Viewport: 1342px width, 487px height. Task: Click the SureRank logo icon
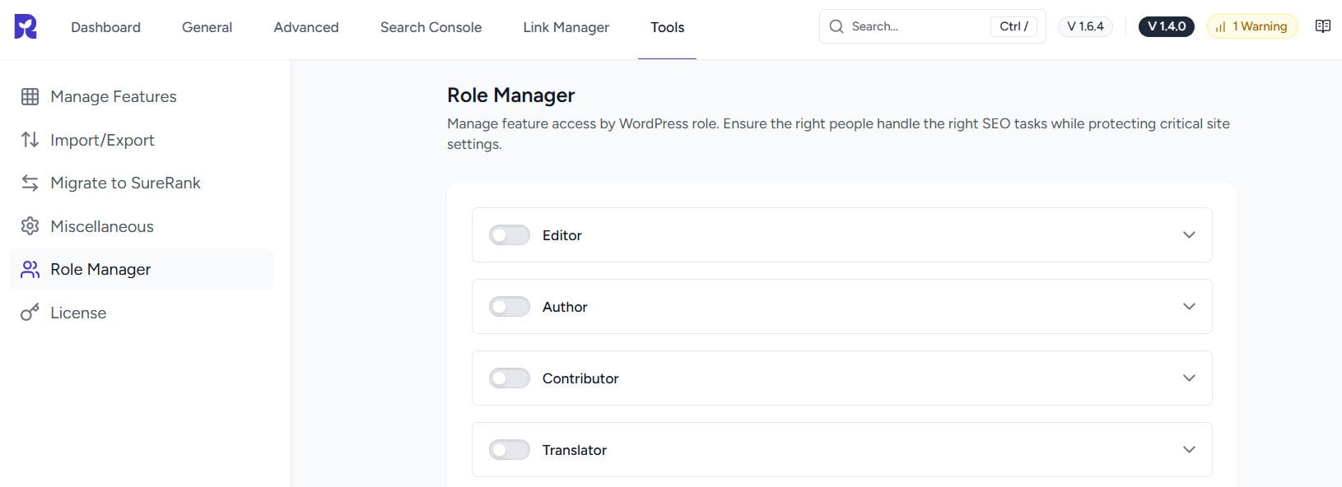pyautogui.click(x=26, y=26)
